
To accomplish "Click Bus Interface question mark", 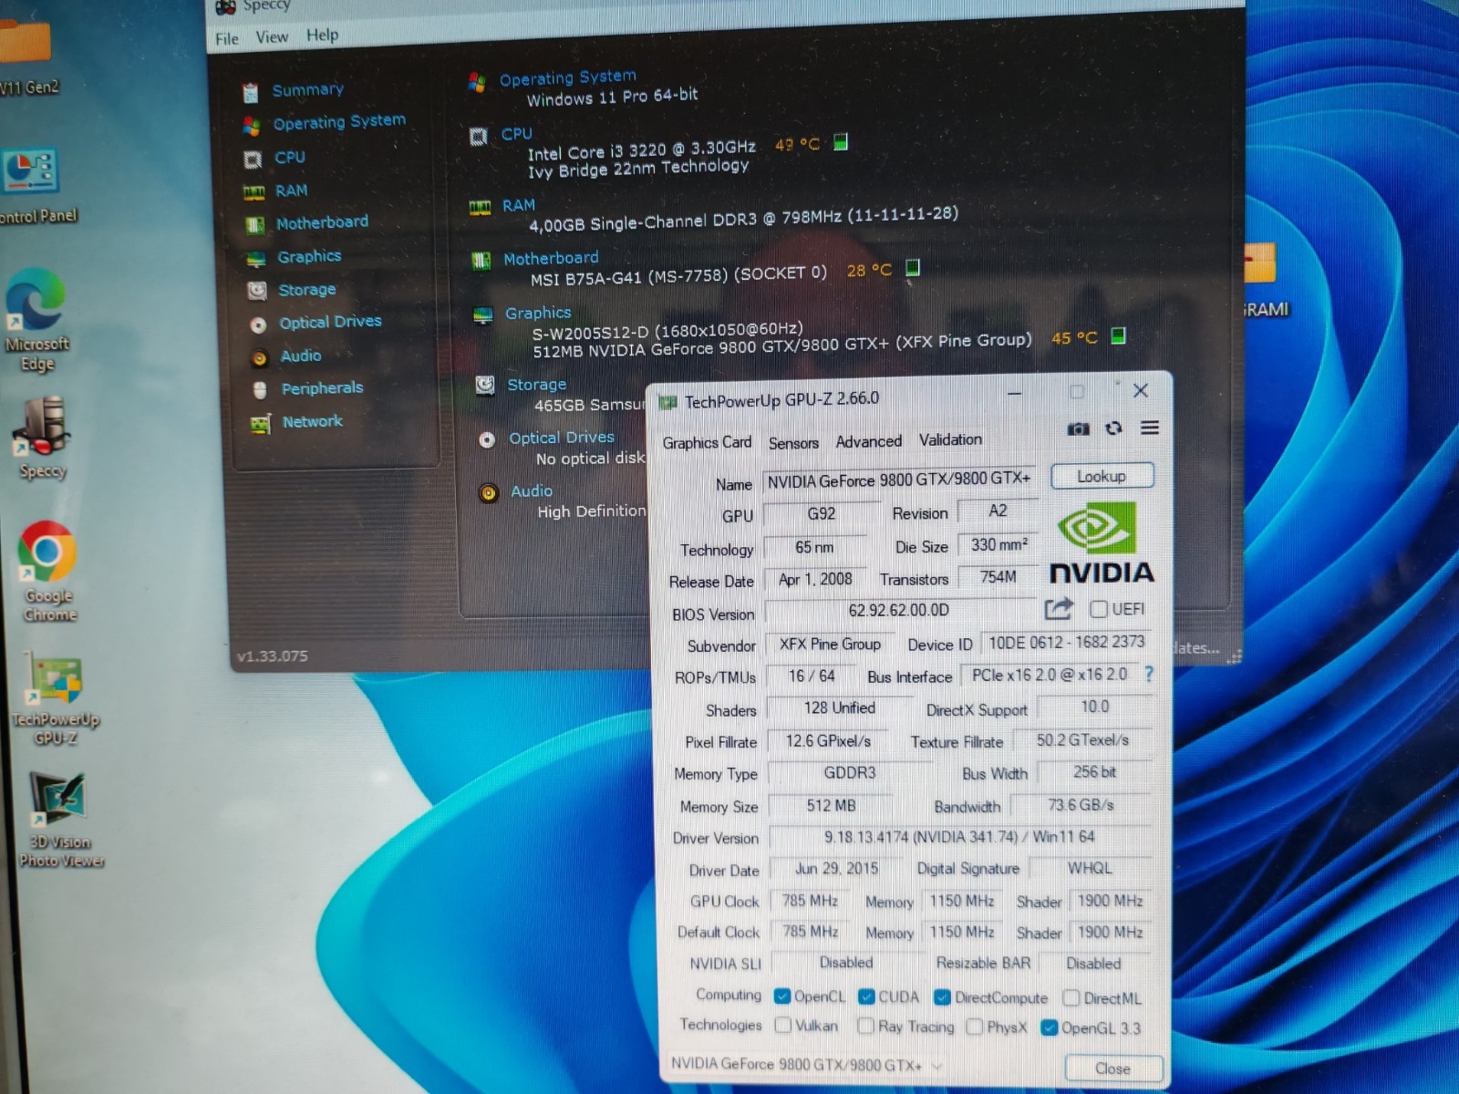I will 1149,674.
